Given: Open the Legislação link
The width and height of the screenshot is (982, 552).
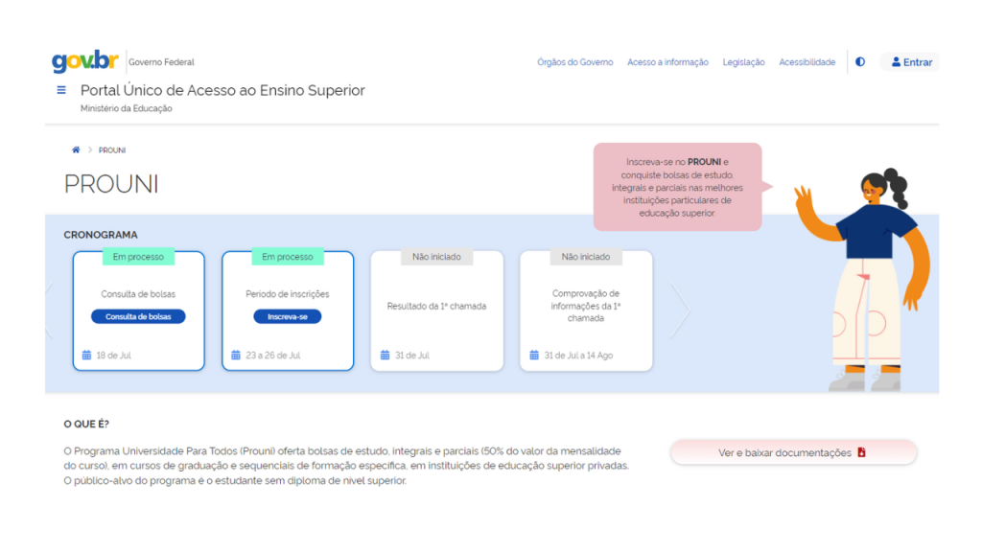Looking at the screenshot, I should pyautogui.click(x=743, y=62).
